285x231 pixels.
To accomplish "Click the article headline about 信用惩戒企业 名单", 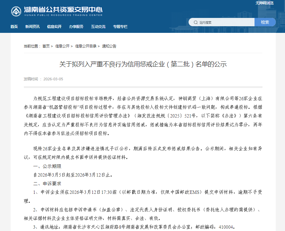I will coord(143,64).
